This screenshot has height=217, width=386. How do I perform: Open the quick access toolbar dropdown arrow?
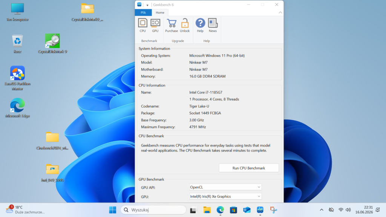pyautogui.click(x=147, y=5)
